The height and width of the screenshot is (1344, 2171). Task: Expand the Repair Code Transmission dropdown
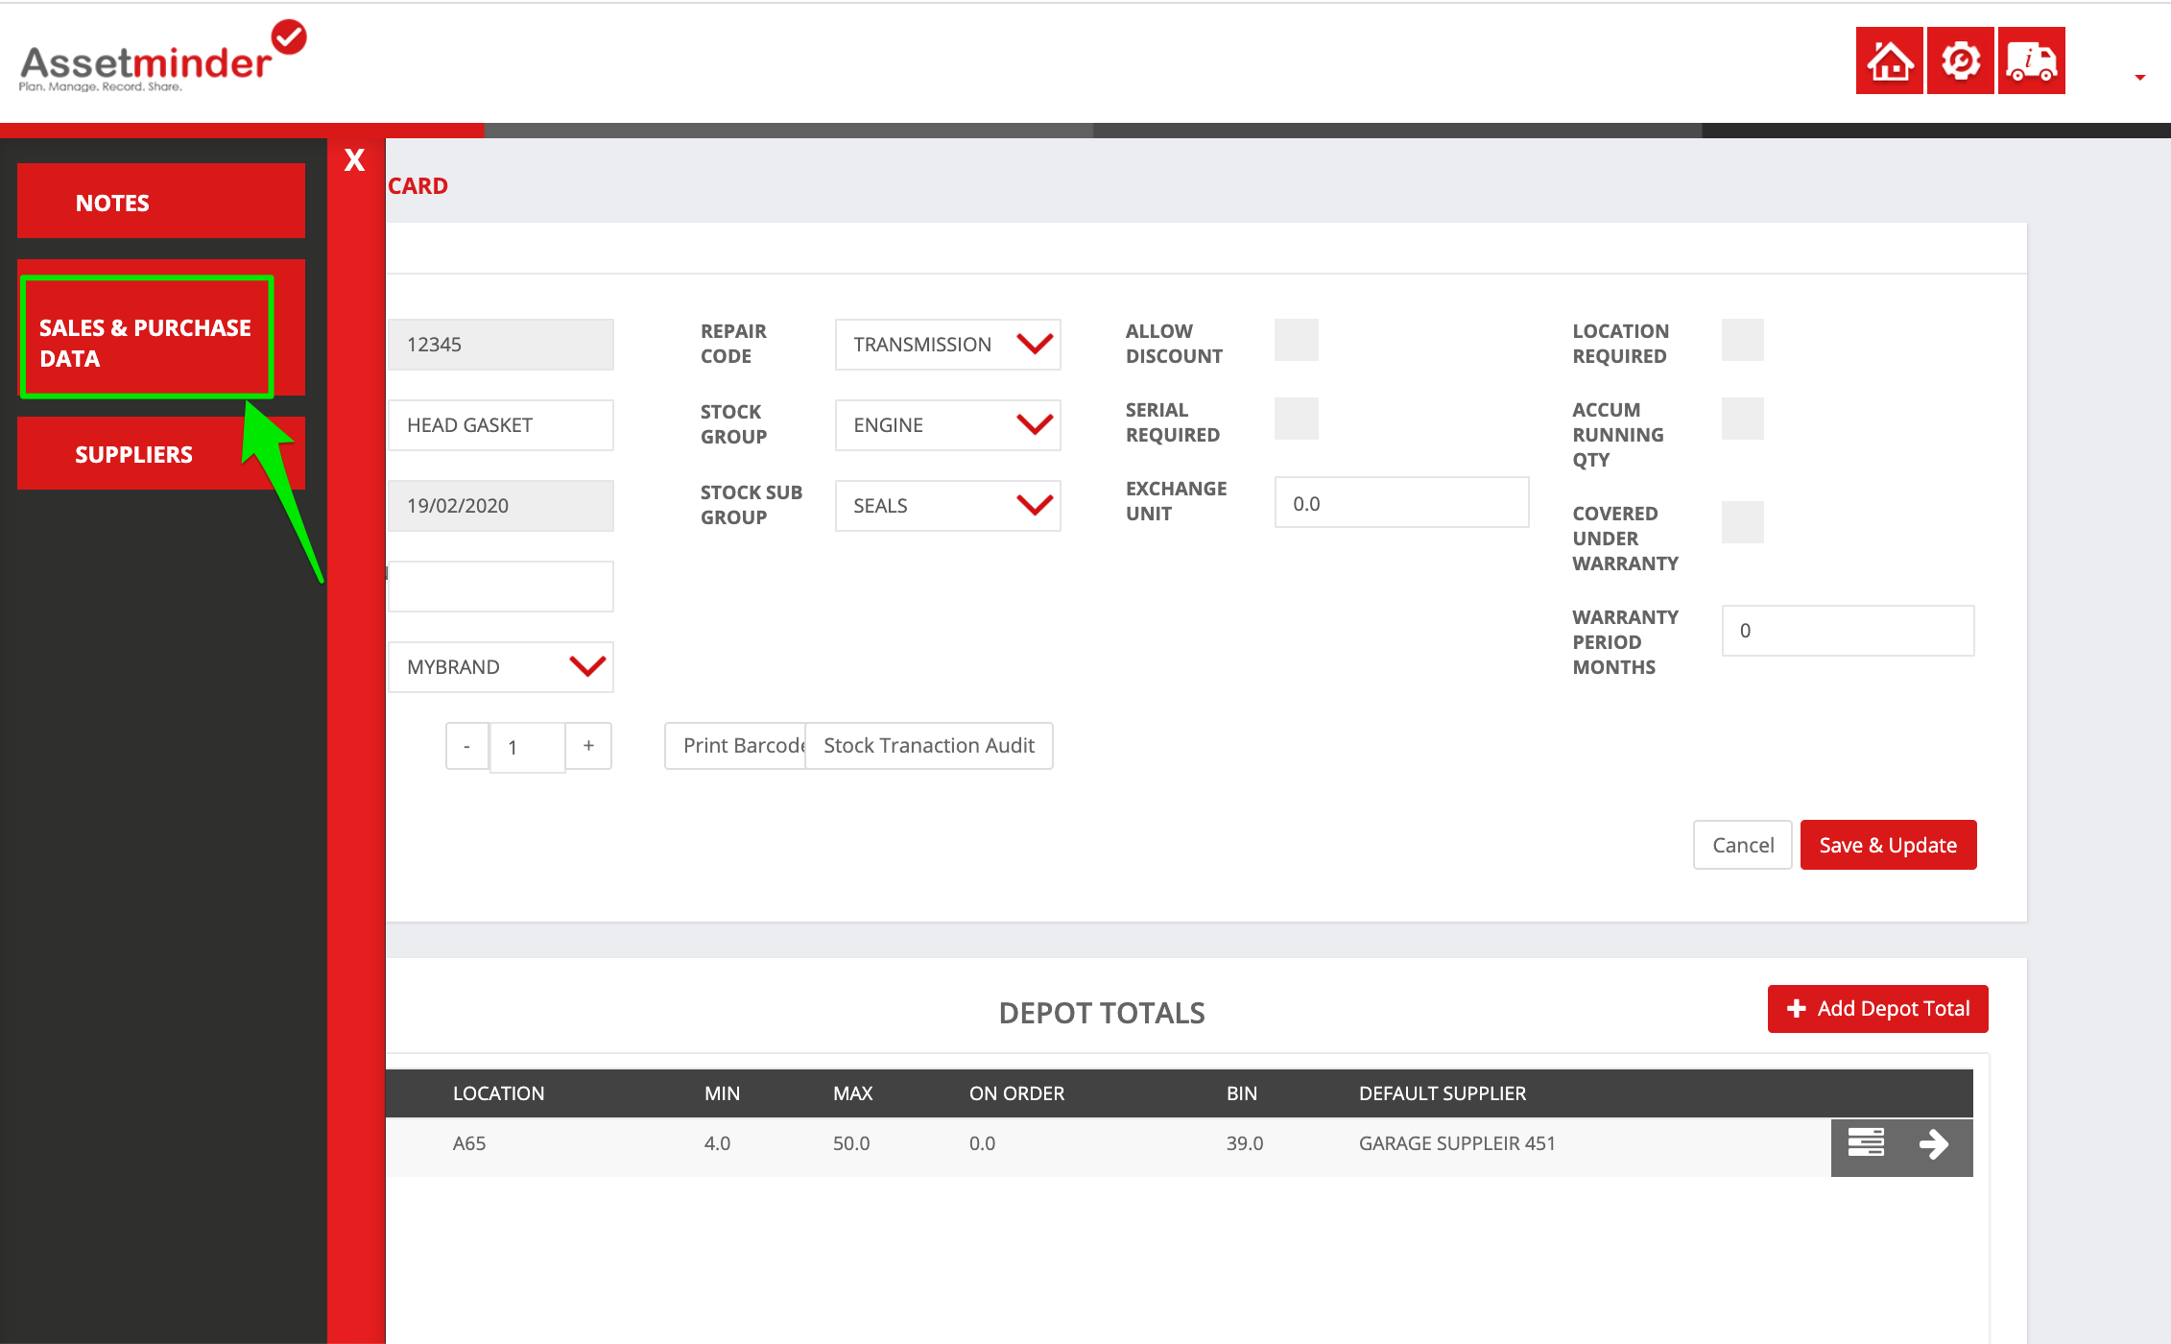tap(947, 344)
